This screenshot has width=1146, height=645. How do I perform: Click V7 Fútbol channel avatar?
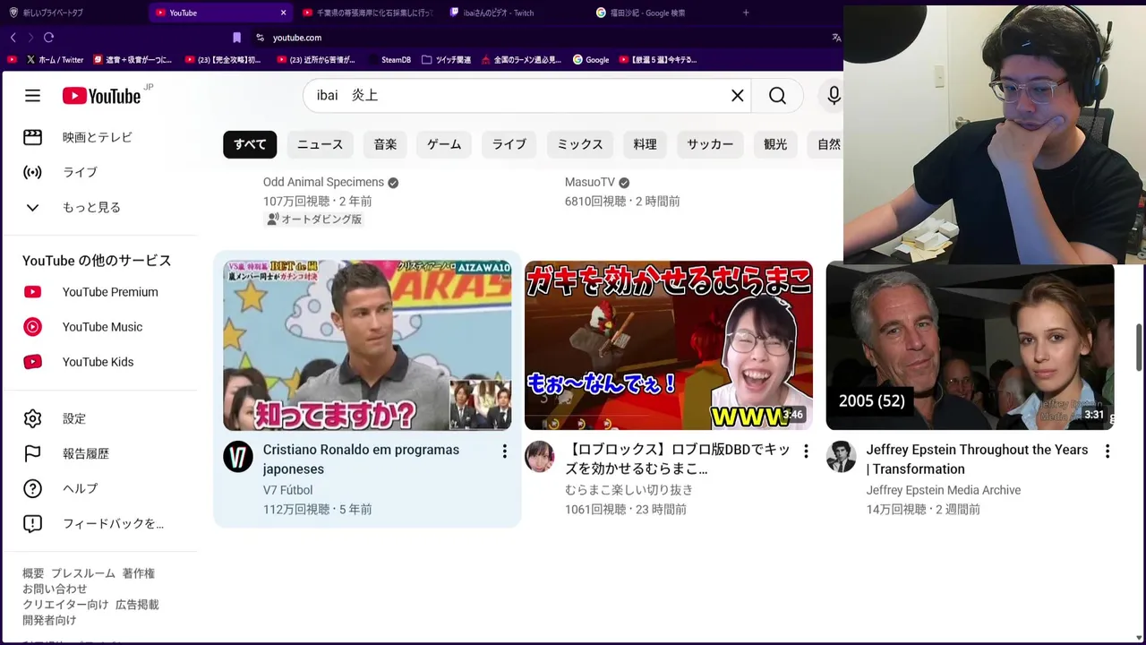238,457
